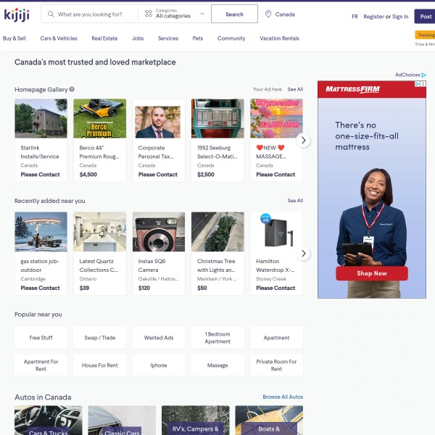Select the Iphone tile

click(158, 365)
